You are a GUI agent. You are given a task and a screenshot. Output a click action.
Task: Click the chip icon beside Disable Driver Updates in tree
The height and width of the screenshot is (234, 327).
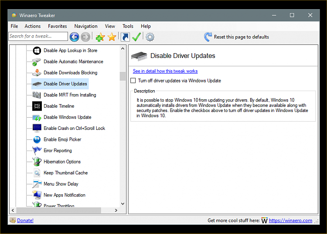37,84
